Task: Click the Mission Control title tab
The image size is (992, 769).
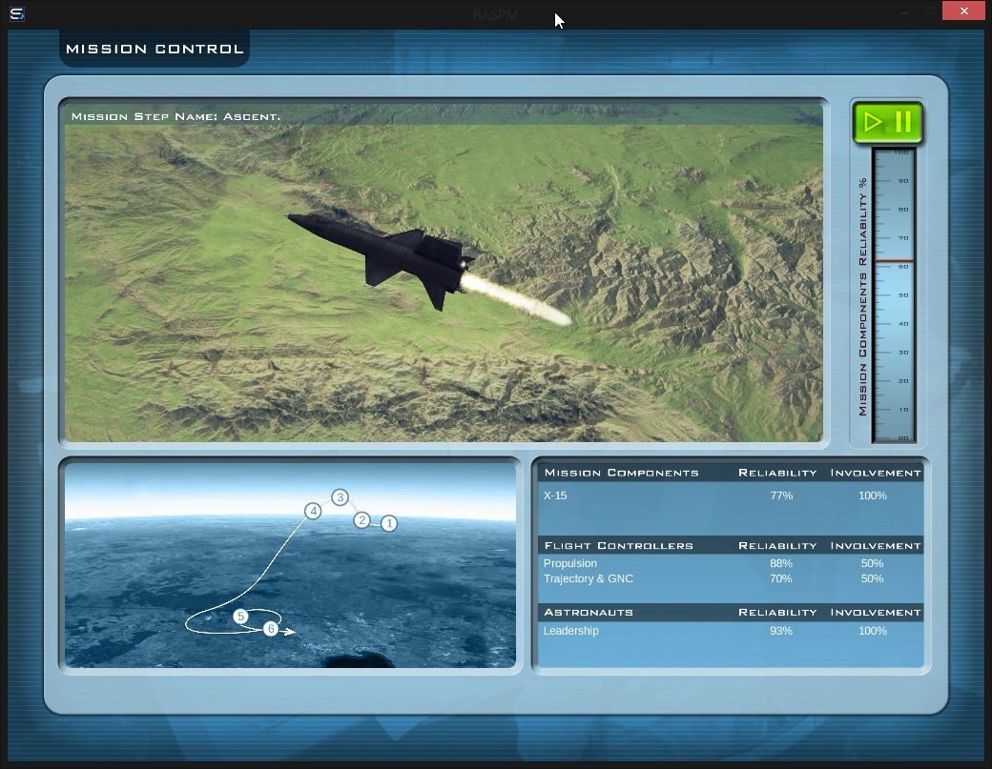Action: (155, 49)
